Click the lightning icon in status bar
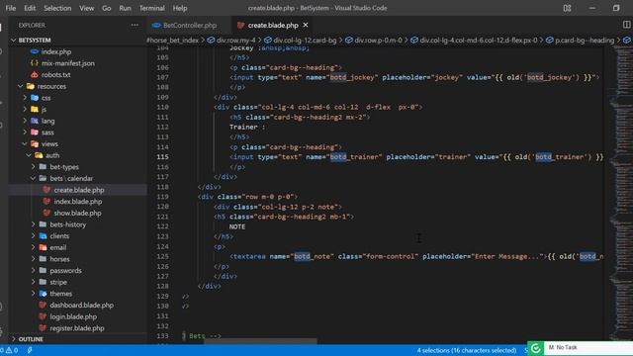 [x=30, y=350]
